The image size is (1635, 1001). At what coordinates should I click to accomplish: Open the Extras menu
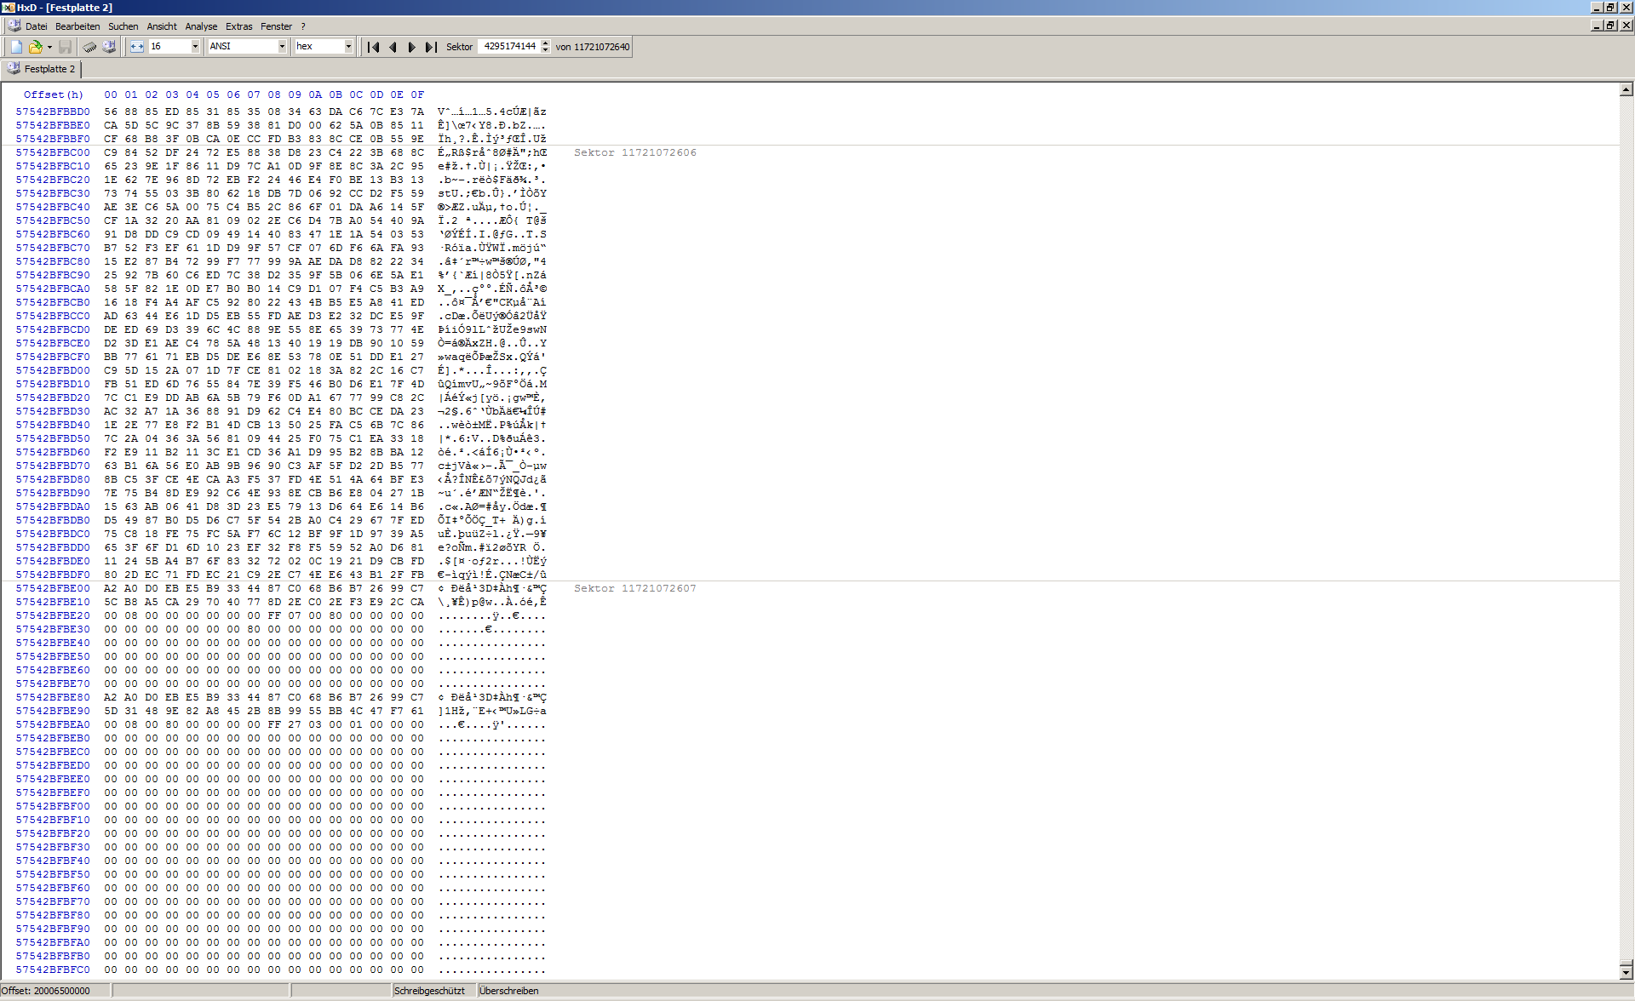tap(238, 26)
